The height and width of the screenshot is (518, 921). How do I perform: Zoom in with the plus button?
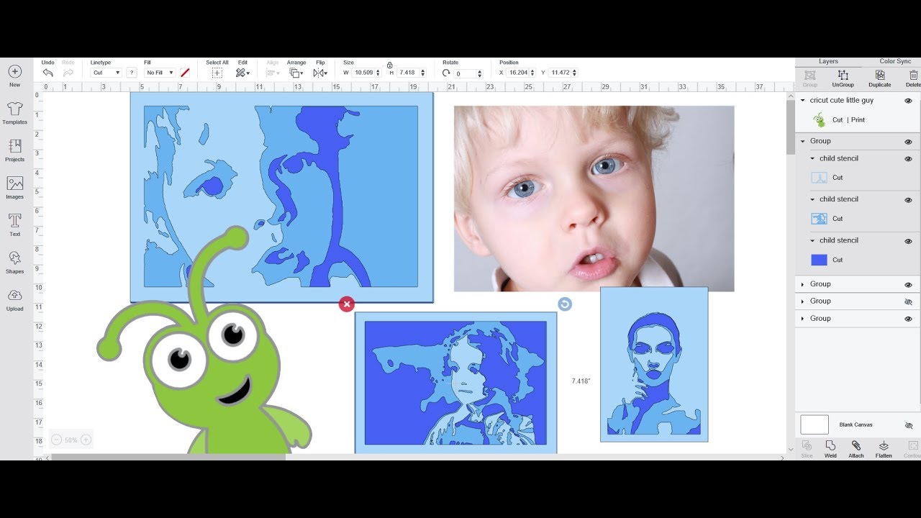click(86, 440)
